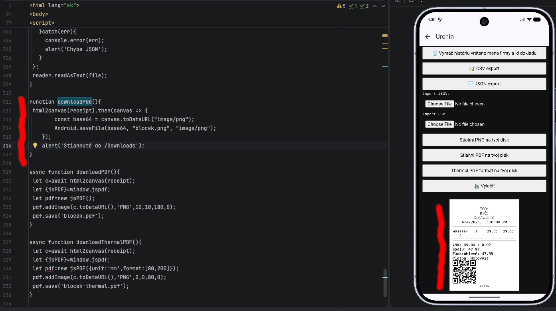Viewport: 556px width, 311px height.
Task: Click line number 327 in the gutter
Action: pos(7,242)
